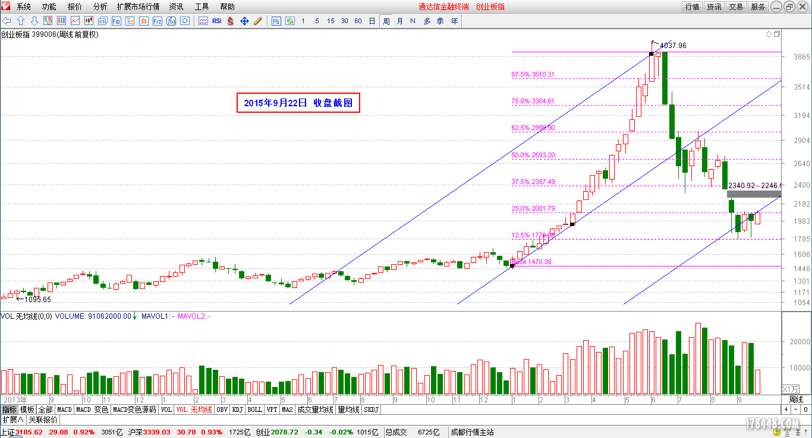Click the red dollar sign icon
Image resolution: width=812 pixels, height=438 pixels.
click(231, 21)
